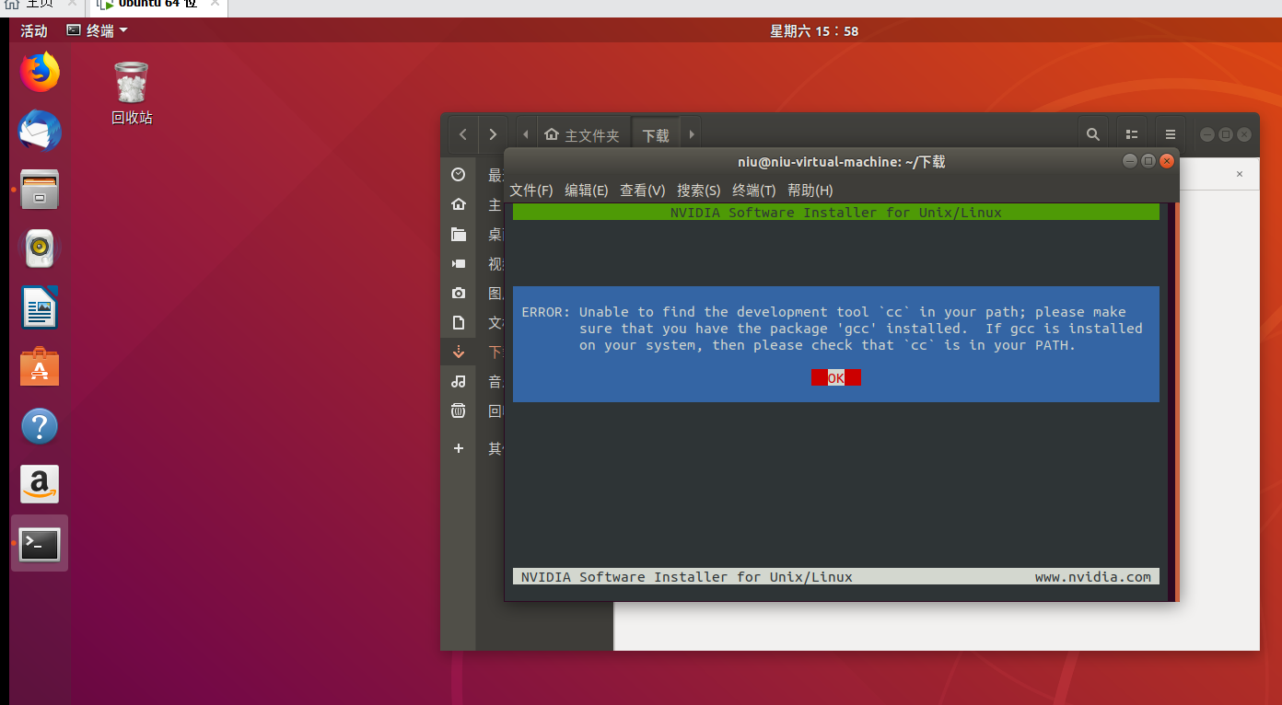The image size is (1282, 705).
Task: Minimize the terminal window
Action: (1129, 161)
